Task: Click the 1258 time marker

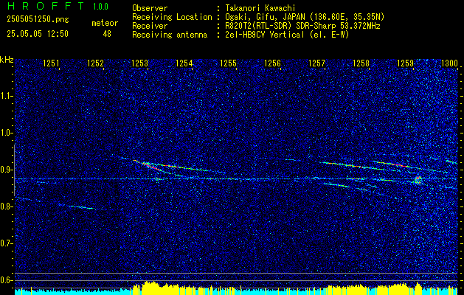Action: (x=361, y=63)
